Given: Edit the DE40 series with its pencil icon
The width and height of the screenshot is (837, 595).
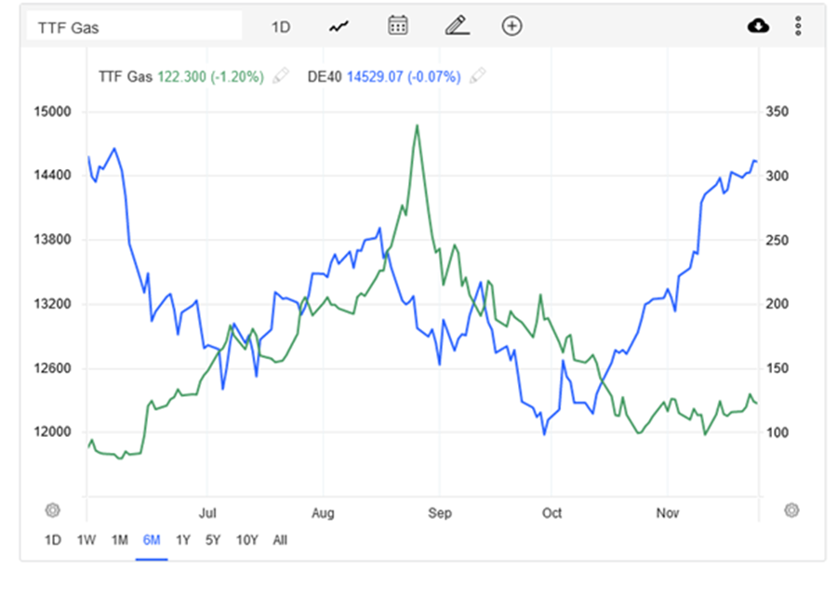Looking at the screenshot, I should 477,77.
